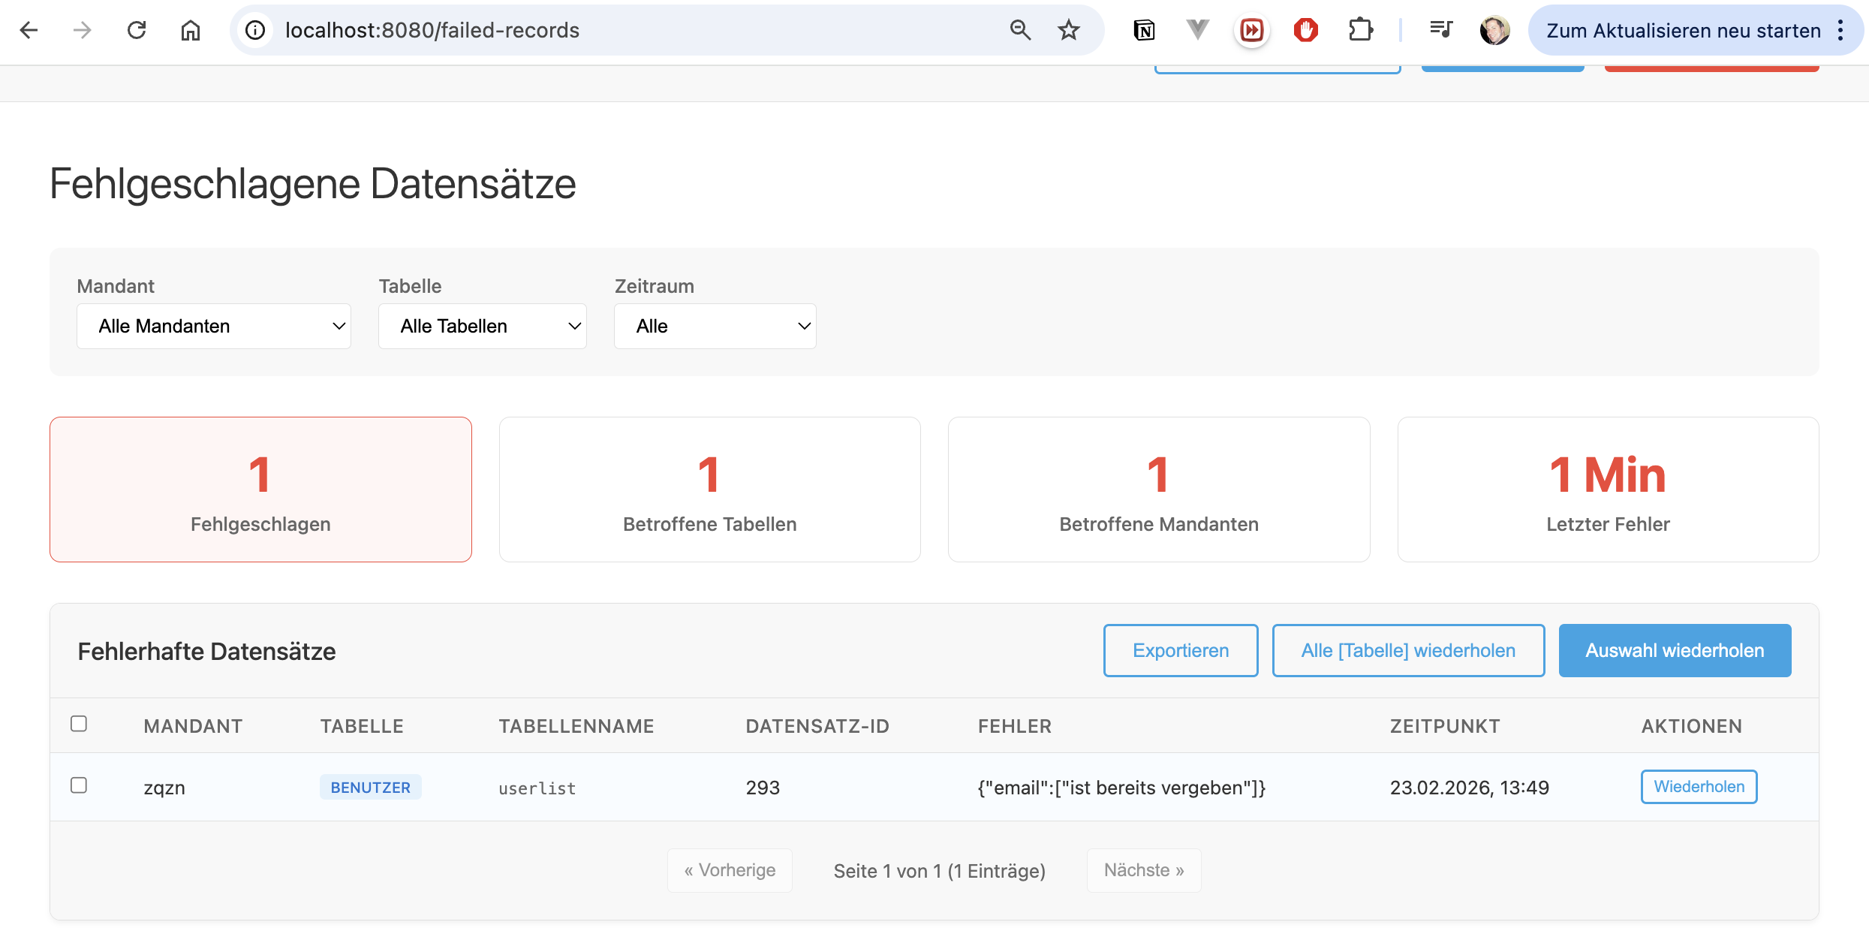Open the Notion extension icon
Viewport: 1869px width, 934px height.
pyautogui.click(x=1144, y=30)
